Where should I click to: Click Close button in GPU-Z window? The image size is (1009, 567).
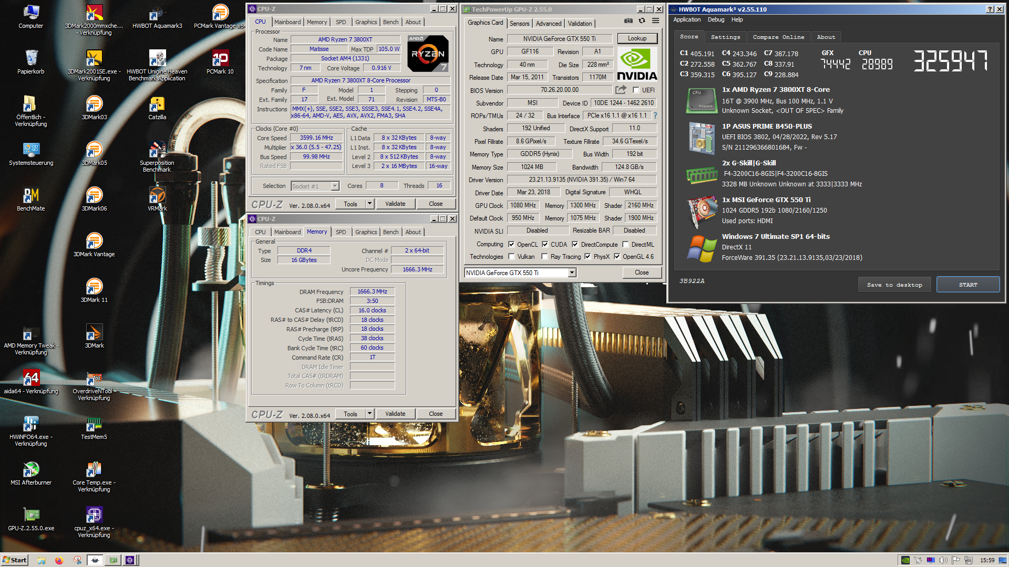pyautogui.click(x=642, y=272)
